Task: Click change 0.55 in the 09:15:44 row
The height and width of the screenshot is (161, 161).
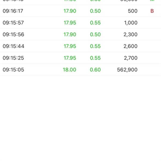Action: (x=95, y=46)
